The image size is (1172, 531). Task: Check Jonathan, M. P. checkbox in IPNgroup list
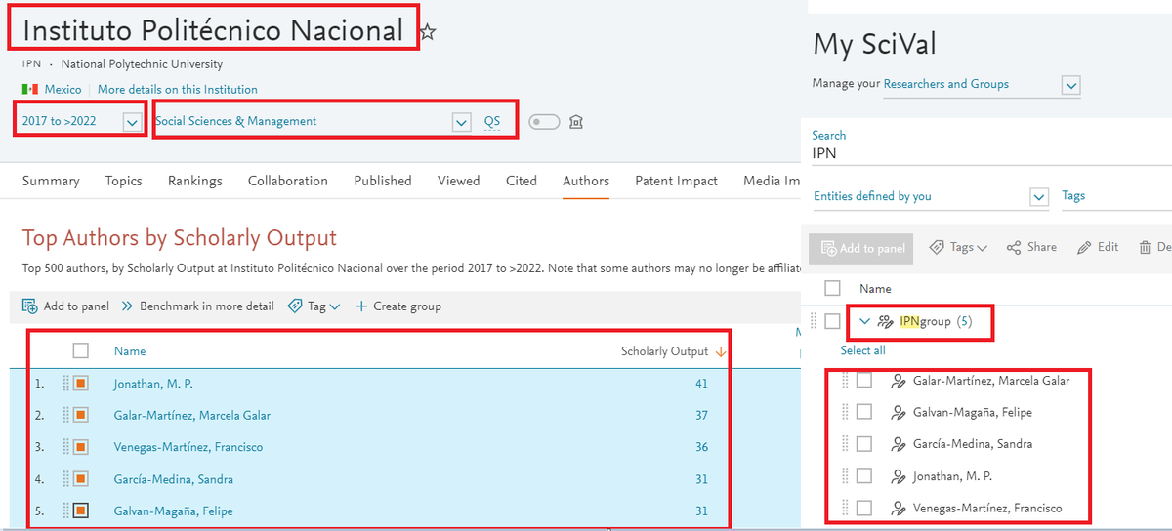[x=864, y=476]
